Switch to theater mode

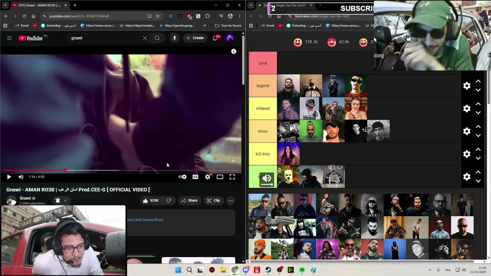(x=220, y=177)
